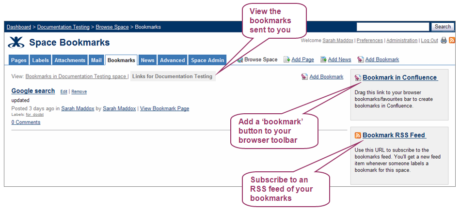Viewport: 461px width, 211px height.
Task: Go to Dashboard in the breadcrumb
Action: coord(19,27)
